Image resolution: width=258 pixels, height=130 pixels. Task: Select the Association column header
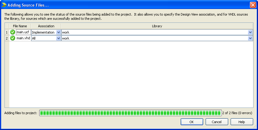pyautogui.click(x=46, y=26)
